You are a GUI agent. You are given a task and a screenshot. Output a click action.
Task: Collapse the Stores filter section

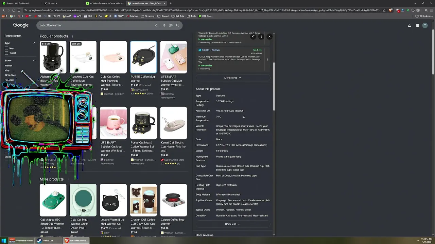pos(34,60)
